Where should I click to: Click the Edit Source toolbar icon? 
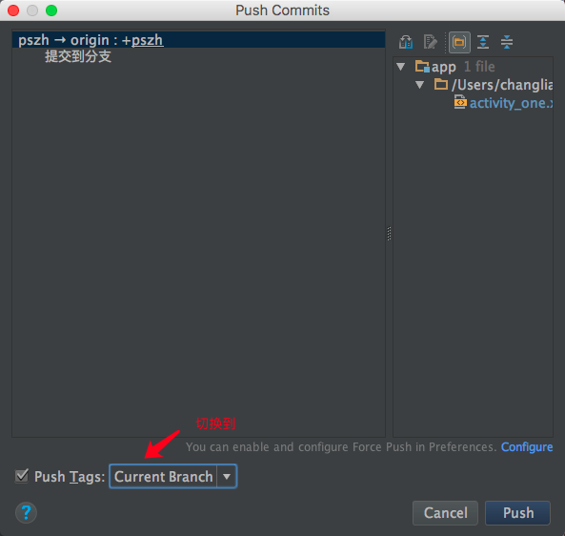coord(431,42)
